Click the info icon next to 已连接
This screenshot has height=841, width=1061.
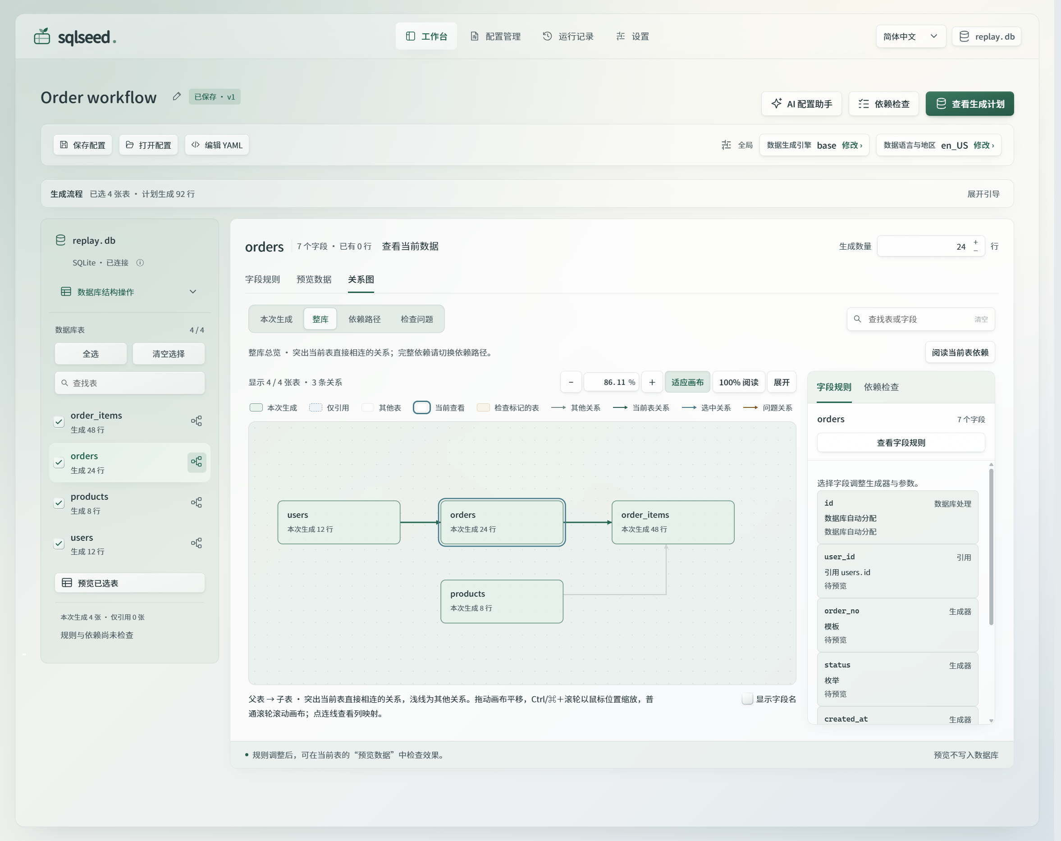(140, 263)
